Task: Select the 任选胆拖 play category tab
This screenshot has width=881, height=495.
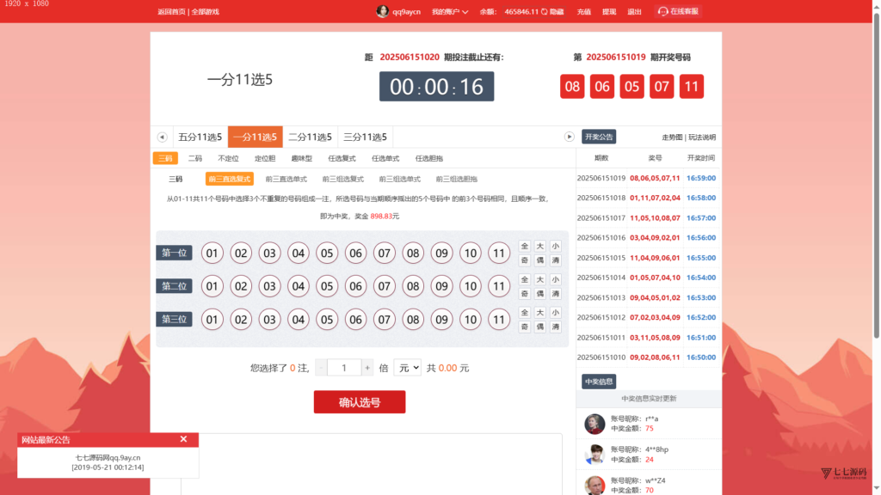Action: (428, 158)
